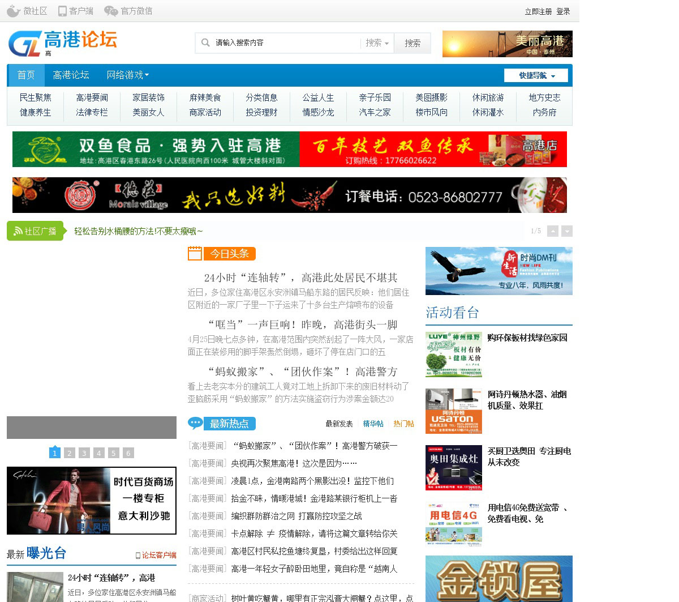The image size is (679, 602).
Task: Click the 美丽高港 banner image
Action: click(508, 44)
